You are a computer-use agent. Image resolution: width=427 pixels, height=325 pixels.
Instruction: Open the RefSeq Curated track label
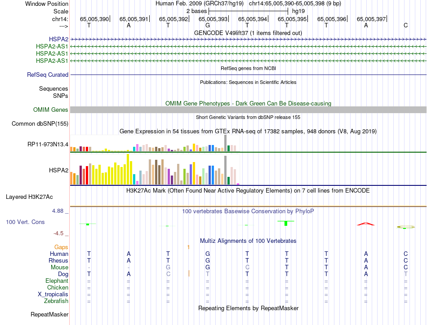tap(48, 75)
